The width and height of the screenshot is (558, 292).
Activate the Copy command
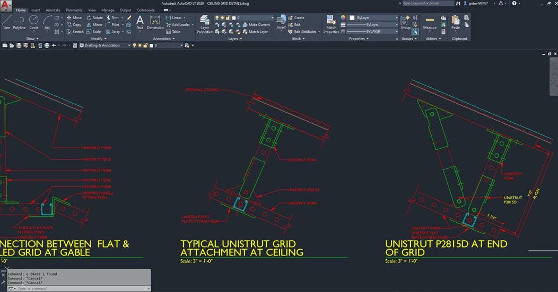(74, 24)
